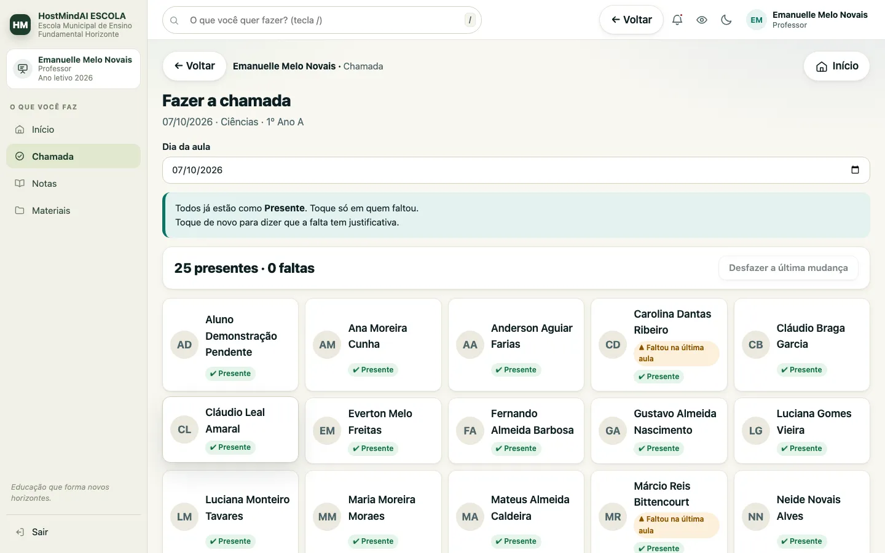Click Sair to log out
The image size is (885, 553).
click(x=73, y=532)
